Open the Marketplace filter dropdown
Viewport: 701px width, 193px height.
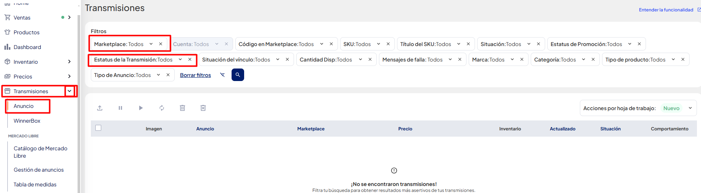pyautogui.click(x=151, y=44)
